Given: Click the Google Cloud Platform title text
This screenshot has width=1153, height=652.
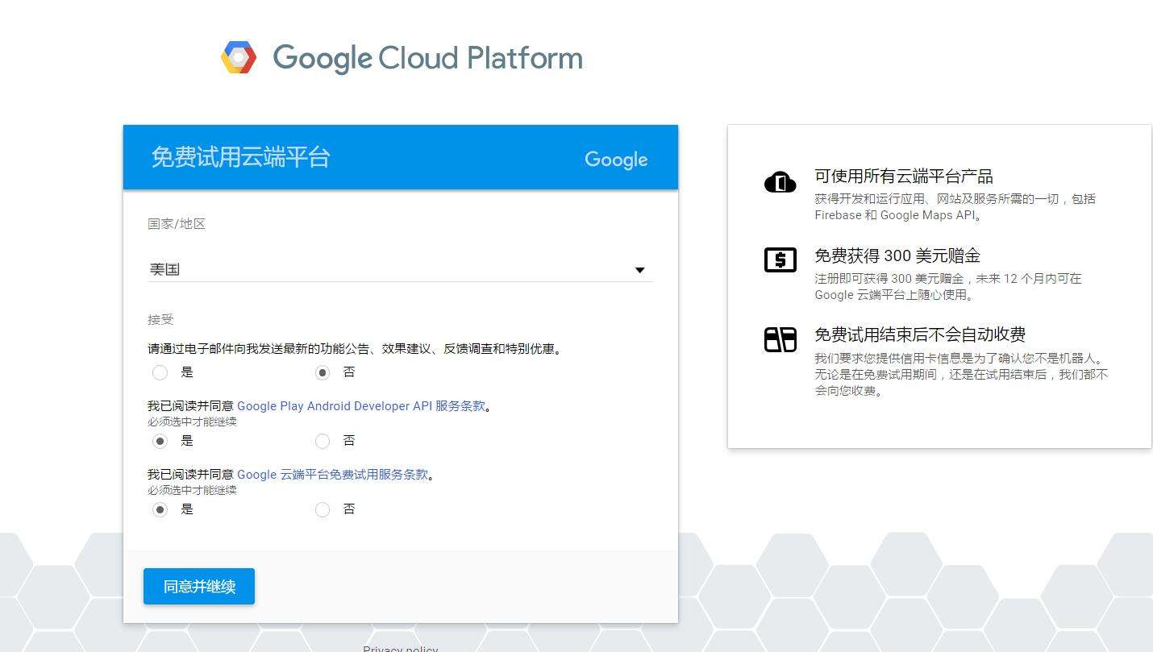Looking at the screenshot, I should pyautogui.click(x=427, y=58).
